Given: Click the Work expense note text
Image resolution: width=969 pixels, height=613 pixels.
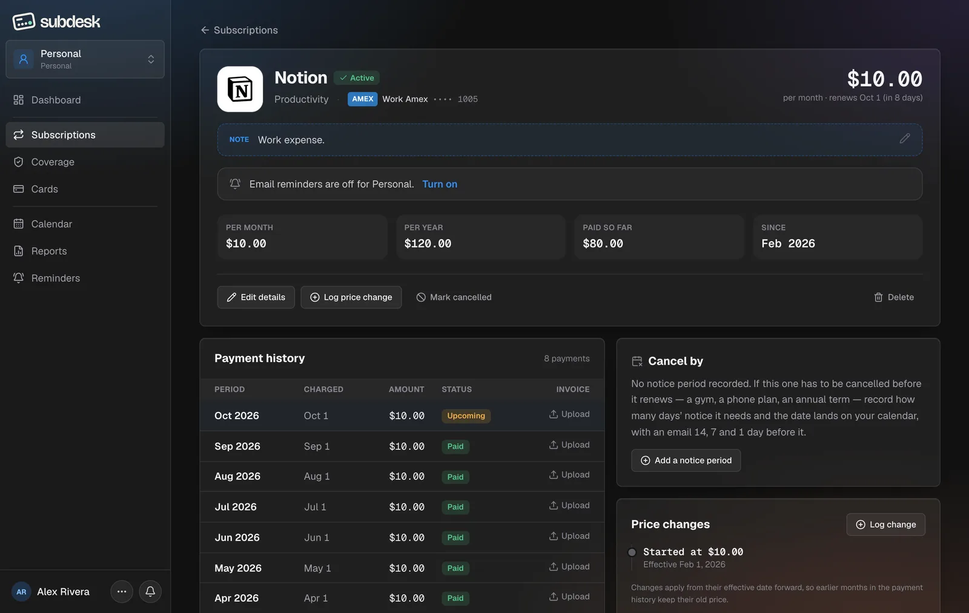Looking at the screenshot, I should tap(291, 140).
